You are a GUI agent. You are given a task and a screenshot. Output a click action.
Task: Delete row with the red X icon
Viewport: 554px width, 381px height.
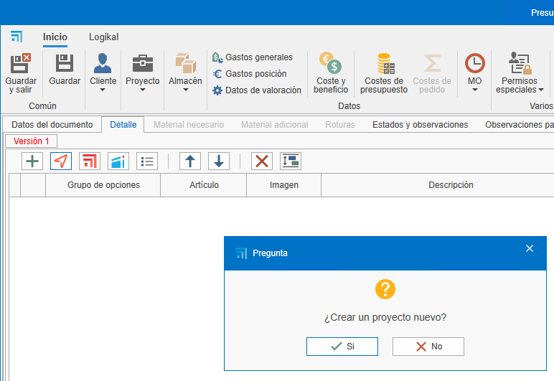click(262, 161)
